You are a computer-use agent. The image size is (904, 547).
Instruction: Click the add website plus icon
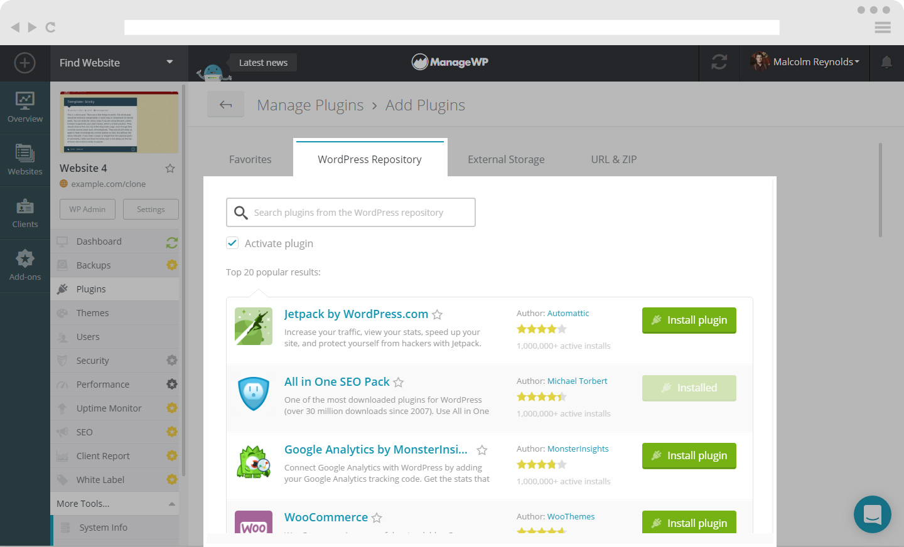click(24, 63)
